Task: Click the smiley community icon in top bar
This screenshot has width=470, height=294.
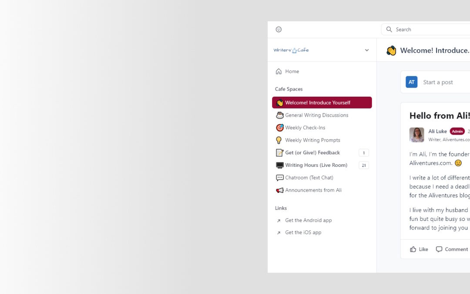Action: pyautogui.click(x=279, y=30)
